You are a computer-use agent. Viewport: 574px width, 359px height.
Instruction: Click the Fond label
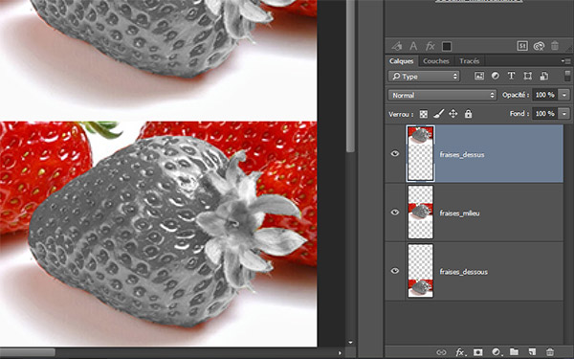(x=519, y=114)
